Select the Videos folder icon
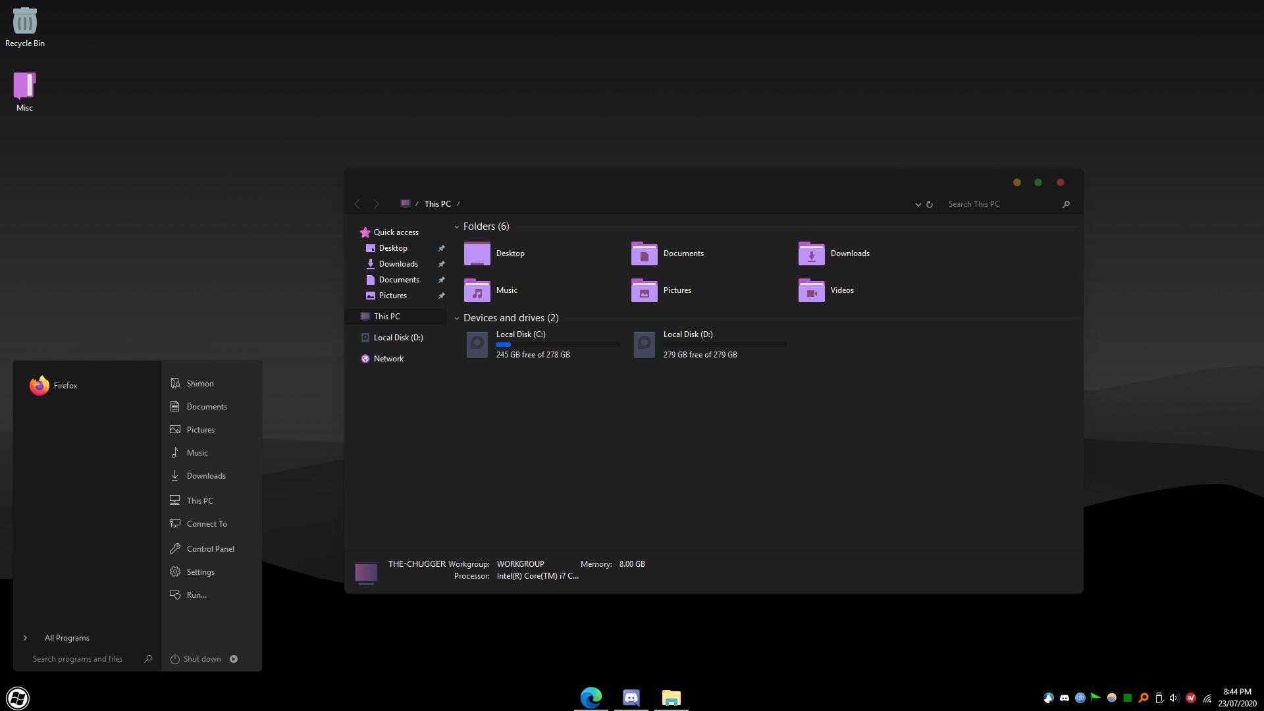 pyautogui.click(x=812, y=290)
